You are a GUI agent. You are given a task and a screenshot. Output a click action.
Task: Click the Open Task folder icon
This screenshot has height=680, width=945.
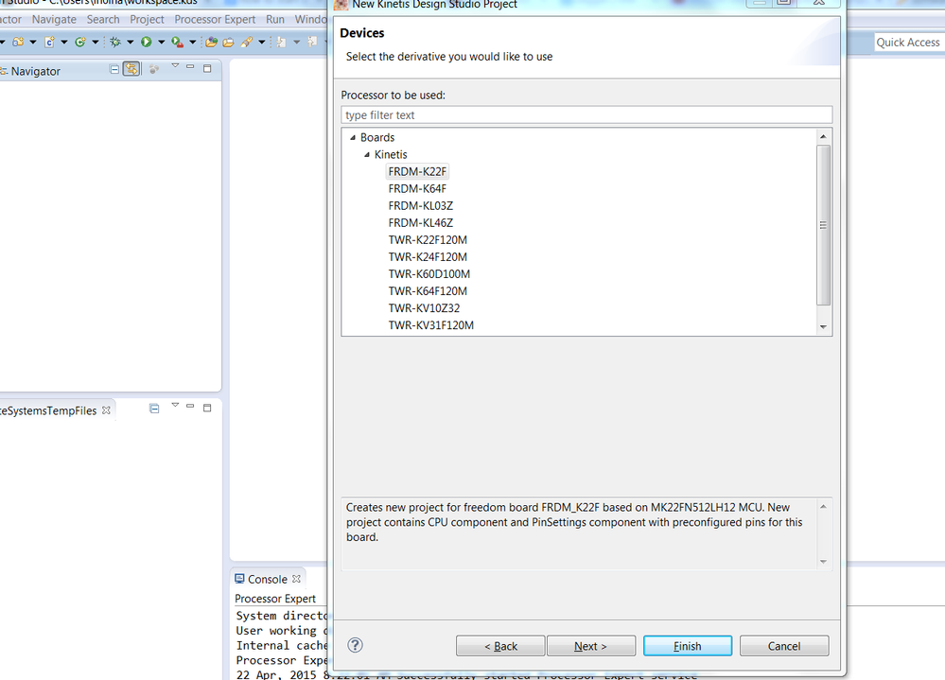[228, 43]
